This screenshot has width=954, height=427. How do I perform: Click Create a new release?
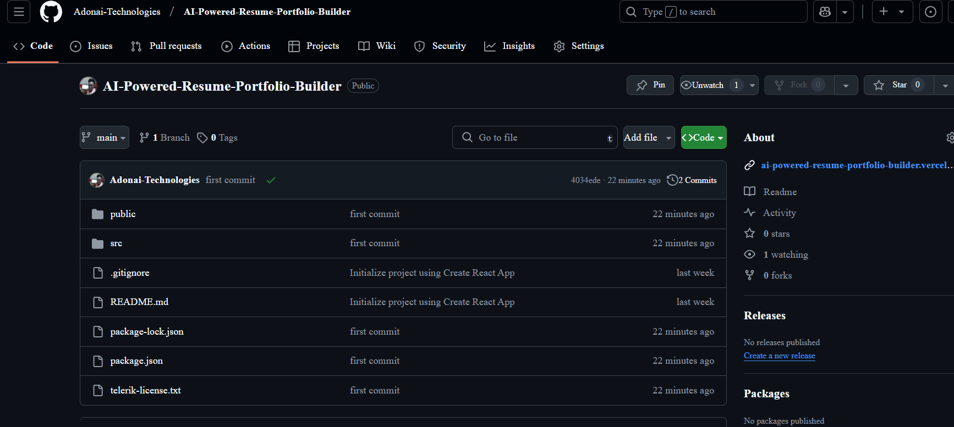[x=780, y=356]
